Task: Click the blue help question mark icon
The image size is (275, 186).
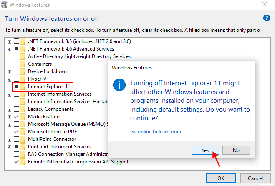Action: pos(267,18)
